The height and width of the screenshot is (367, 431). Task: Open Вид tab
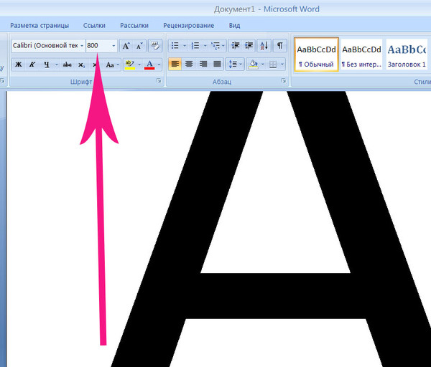point(234,26)
